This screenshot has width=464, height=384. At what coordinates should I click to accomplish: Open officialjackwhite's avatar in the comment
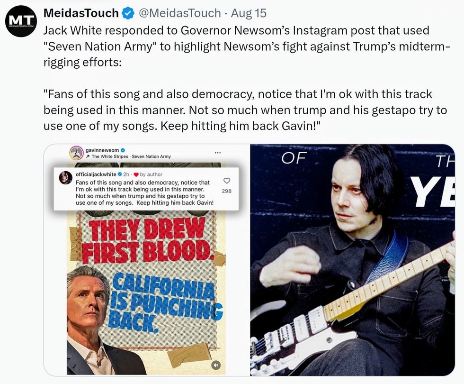coord(66,178)
